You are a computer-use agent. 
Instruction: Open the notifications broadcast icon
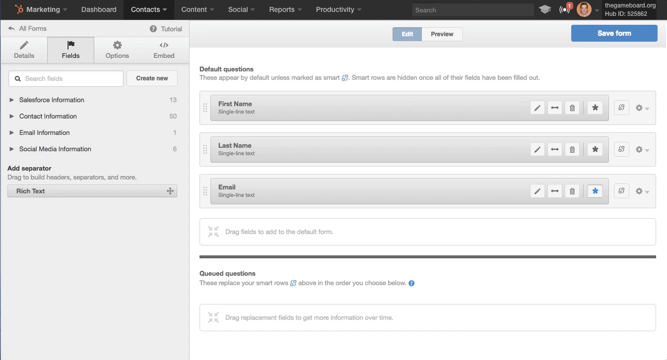point(564,9)
